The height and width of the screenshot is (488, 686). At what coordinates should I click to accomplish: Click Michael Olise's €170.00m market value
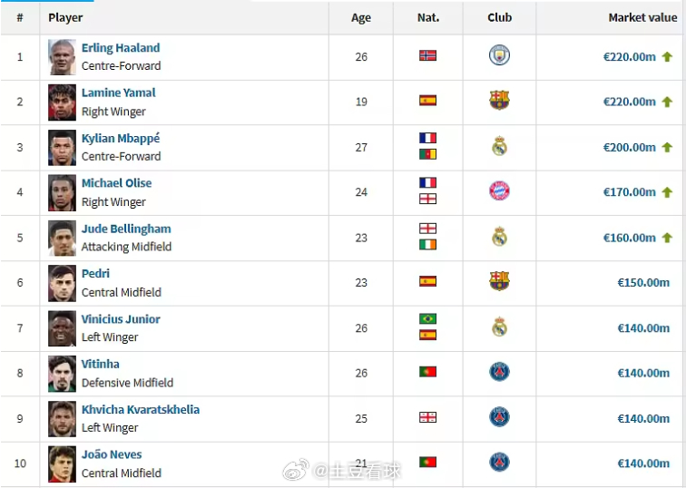629,192
